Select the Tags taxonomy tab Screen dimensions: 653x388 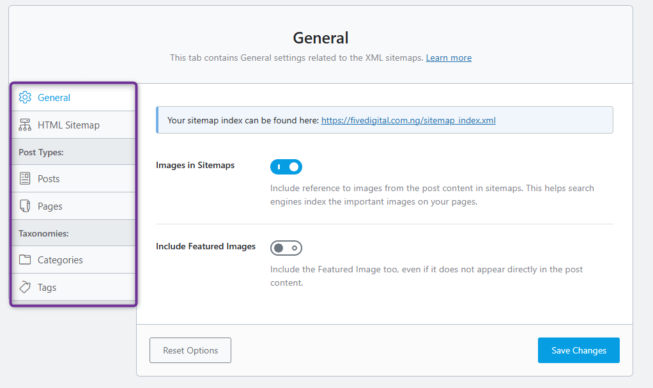(x=47, y=288)
